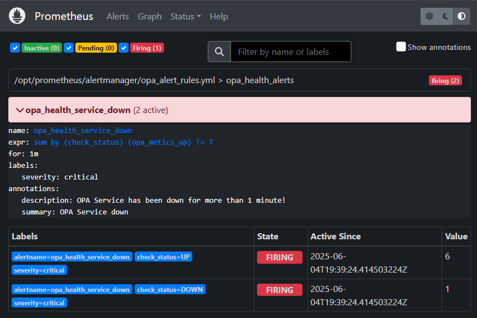Image resolution: width=477 pixels, height=318 pixels.
Task: Click value 6 in the table
Action: click(447, 256)
